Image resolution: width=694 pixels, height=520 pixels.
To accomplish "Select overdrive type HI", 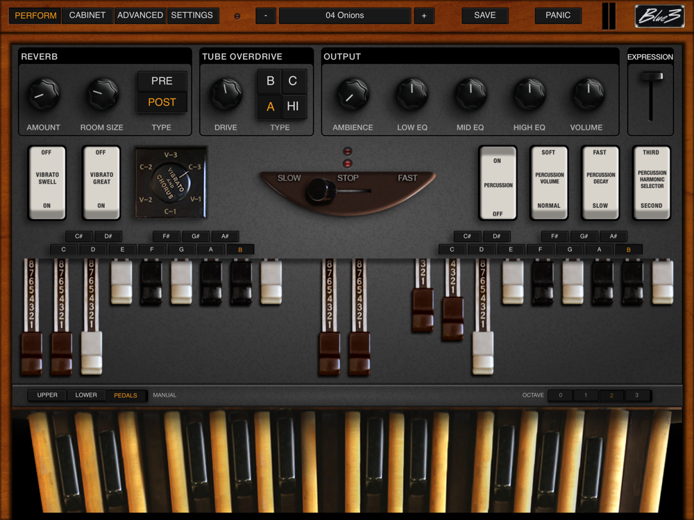I will pos(293,107).
